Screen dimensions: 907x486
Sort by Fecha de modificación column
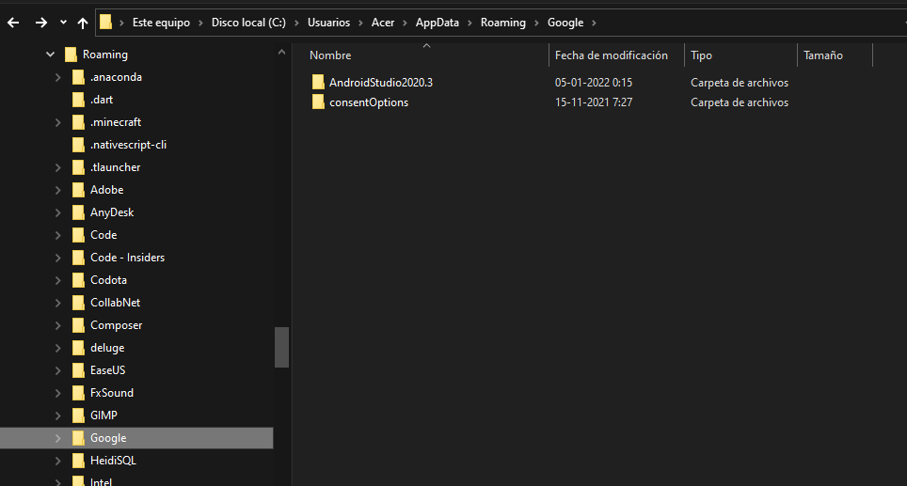point(611,55)
